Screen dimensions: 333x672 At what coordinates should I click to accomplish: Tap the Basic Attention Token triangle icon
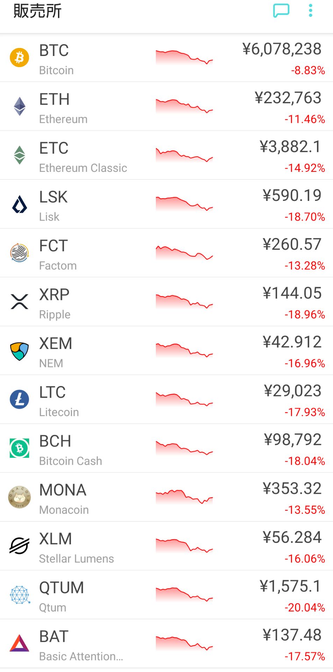coord(20,643)
